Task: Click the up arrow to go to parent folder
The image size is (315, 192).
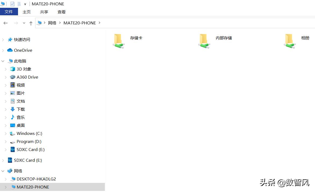Action: coord(31,23)
